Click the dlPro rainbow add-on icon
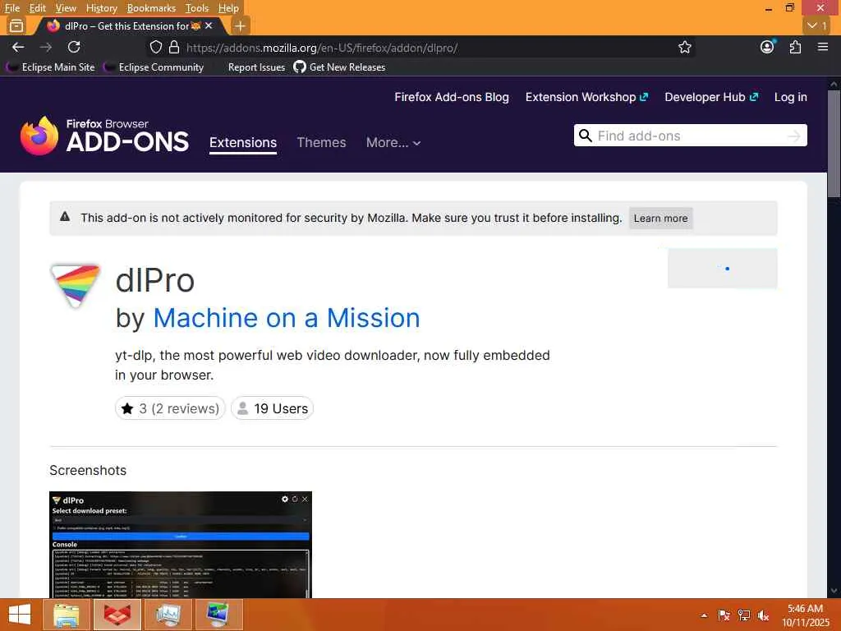This screenshot has height=631, width=841. coord(75,285)
